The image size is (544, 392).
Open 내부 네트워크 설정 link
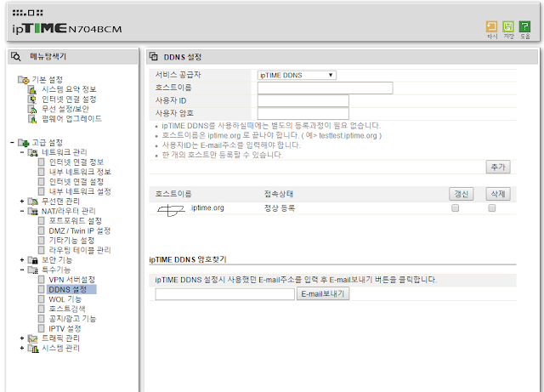point(80,191)
